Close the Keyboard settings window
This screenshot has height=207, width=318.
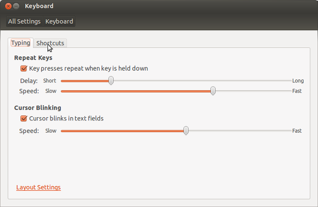tap(8, 6)
